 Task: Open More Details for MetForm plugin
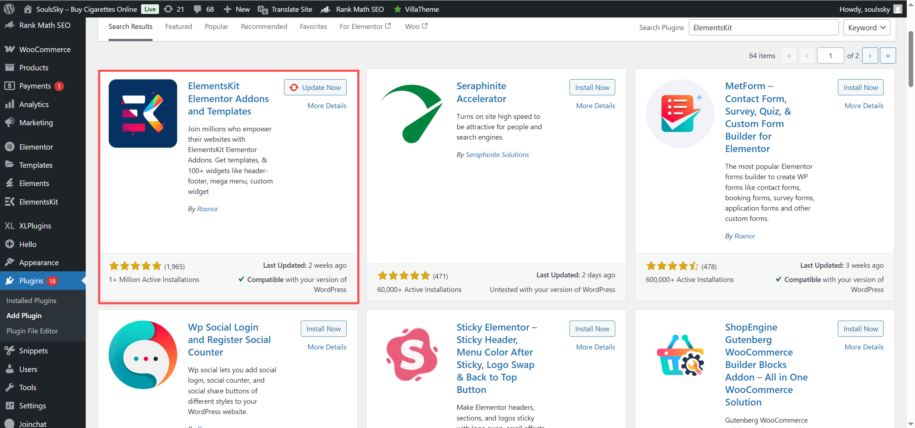[864, 106]
